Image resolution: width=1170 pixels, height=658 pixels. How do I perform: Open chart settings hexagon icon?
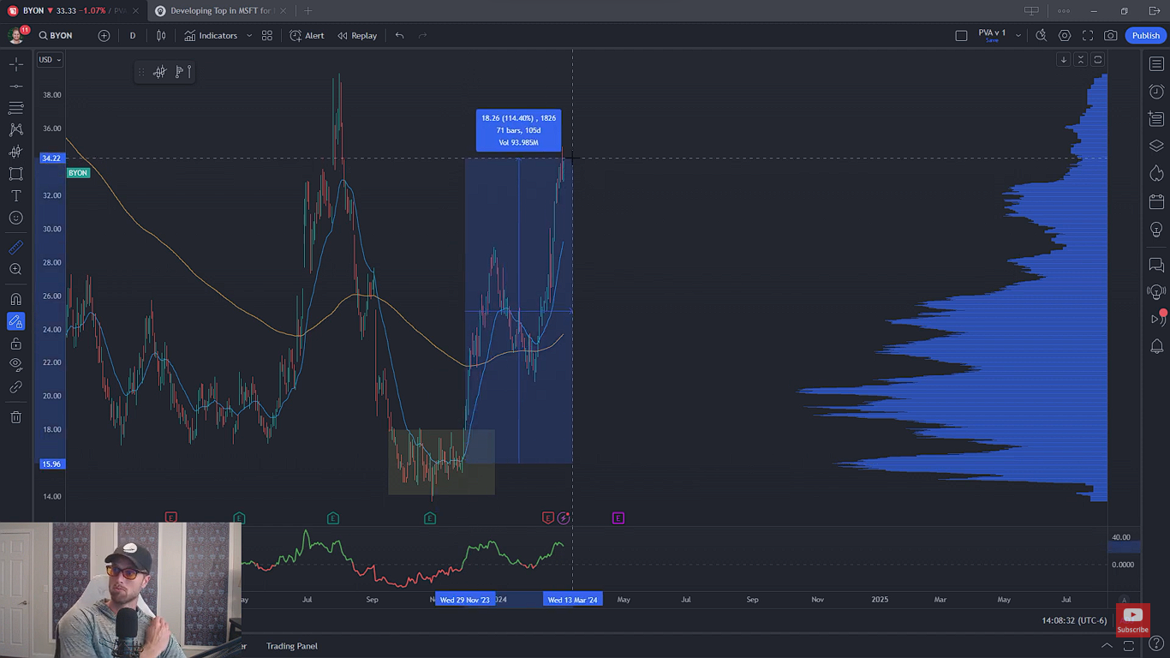(x=1065, y=35)
